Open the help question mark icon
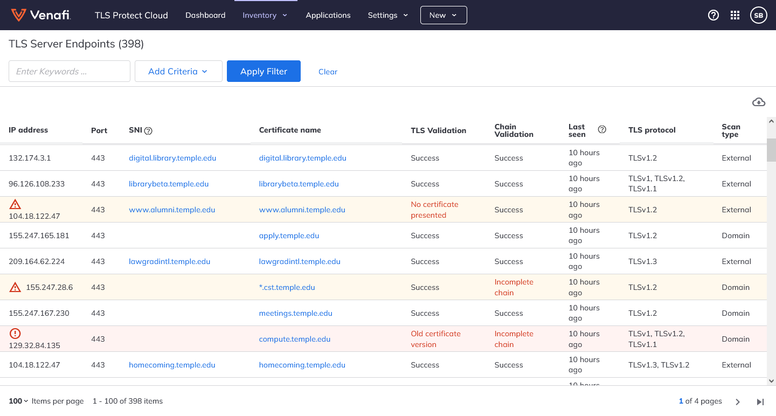Viewport: 776px width, 416px height. [x=713, y=15]
